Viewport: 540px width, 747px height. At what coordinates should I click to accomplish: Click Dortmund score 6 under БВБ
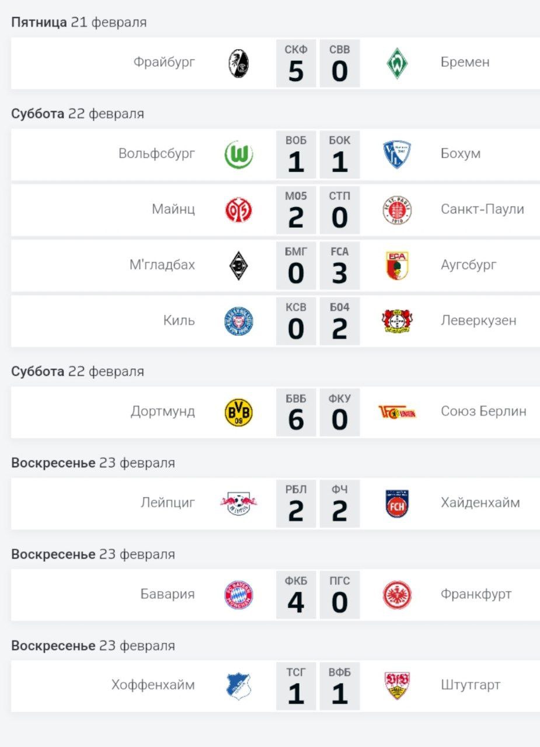296,420
